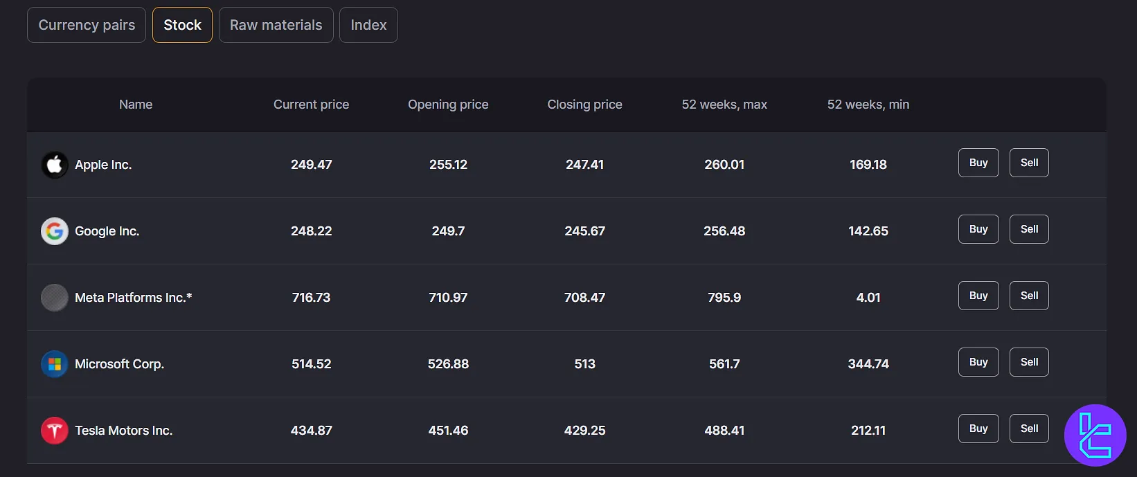Image resolution: width=1137 pixels, height=477 pixels.
Task: Click the Google Inc. logo icon
Action: [55, 231]
